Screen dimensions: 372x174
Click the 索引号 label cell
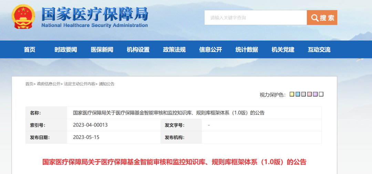point(46,125)
